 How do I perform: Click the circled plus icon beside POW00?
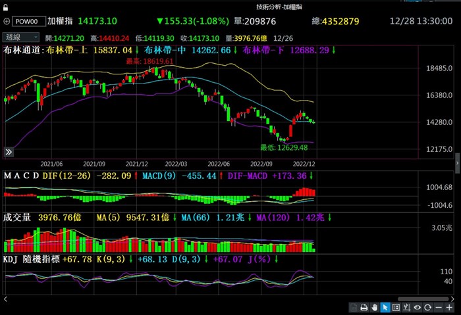coord(7,22)
